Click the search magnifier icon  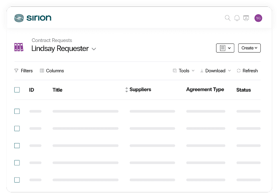tap(228, 18)
